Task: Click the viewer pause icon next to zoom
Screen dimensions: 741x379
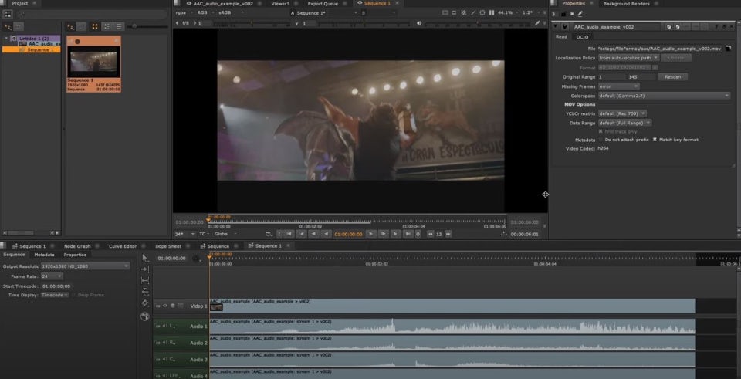Action: tap(492, 12)
